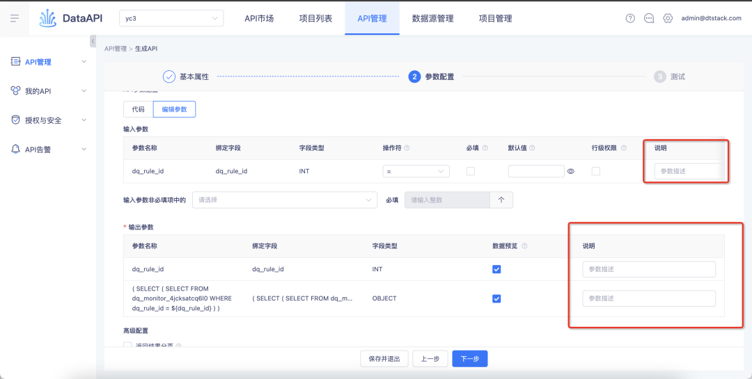Click 参数描述 field for output dq_rule_id
The height and width of the screenshot is (379, 752).
pos(649,269)
